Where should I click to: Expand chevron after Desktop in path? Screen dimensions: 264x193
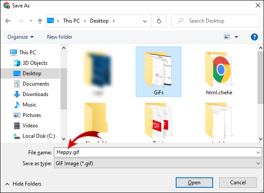point(114,21)
